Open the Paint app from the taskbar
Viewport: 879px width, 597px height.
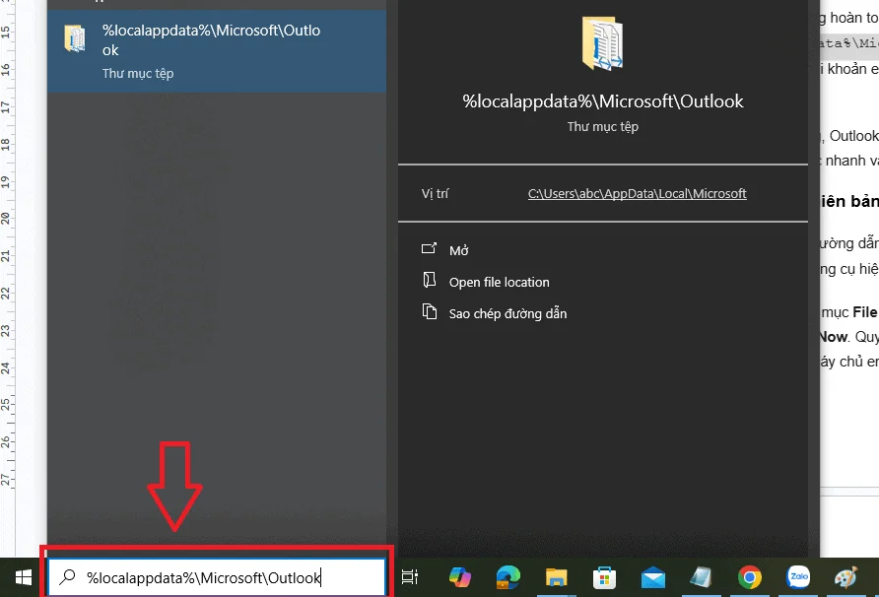pyautogui.click(x=845, y=577)
